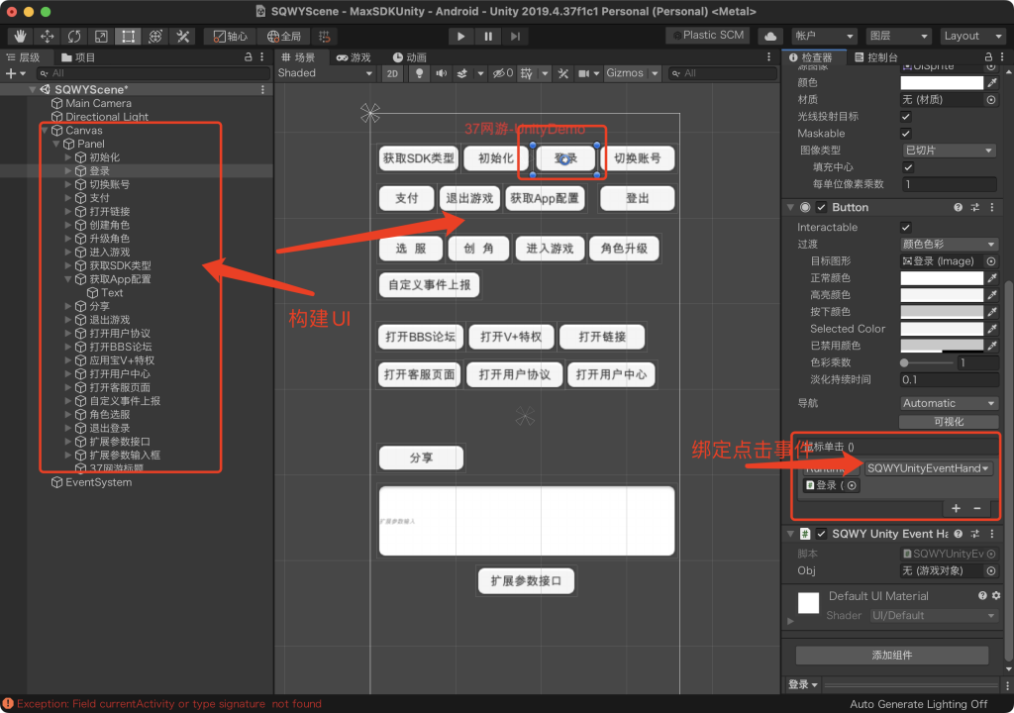Step forward one frame
The height and width of the screenshot is (713, 1014).
(x=515, y=37)
